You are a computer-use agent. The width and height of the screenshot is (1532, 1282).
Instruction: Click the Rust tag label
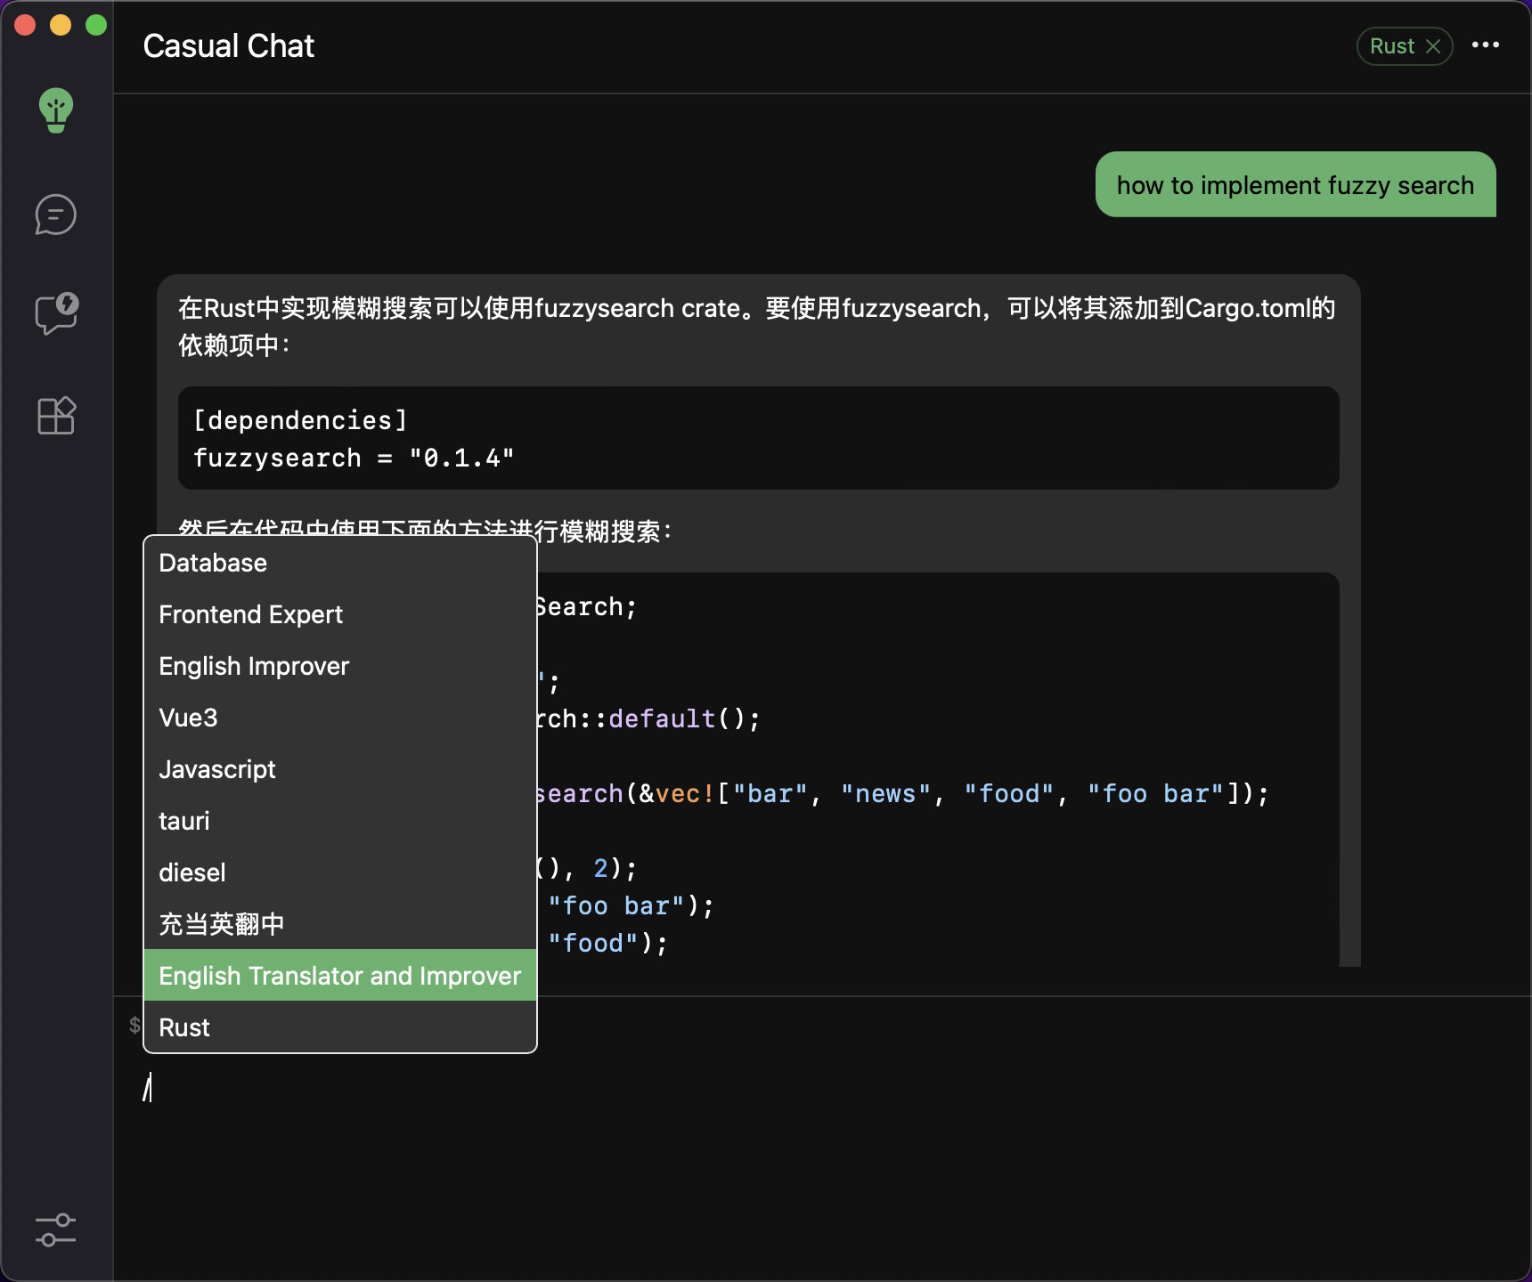click(1392, 46)
